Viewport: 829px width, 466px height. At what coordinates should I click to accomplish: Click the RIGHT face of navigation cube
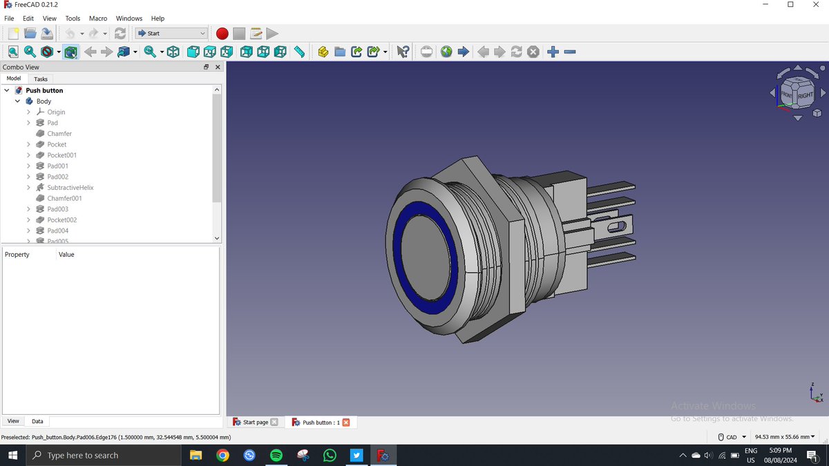(x=806, y=95)
